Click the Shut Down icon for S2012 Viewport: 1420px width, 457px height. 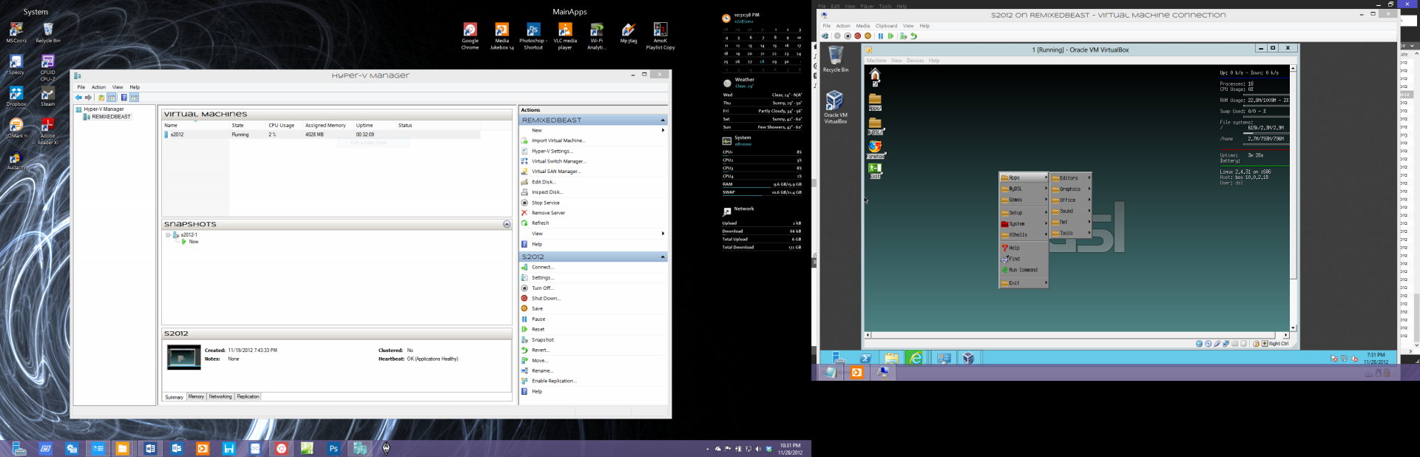click(x=524, y=299)
